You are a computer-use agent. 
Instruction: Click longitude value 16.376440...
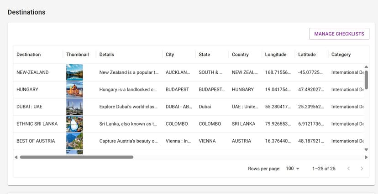pos(278,141)
